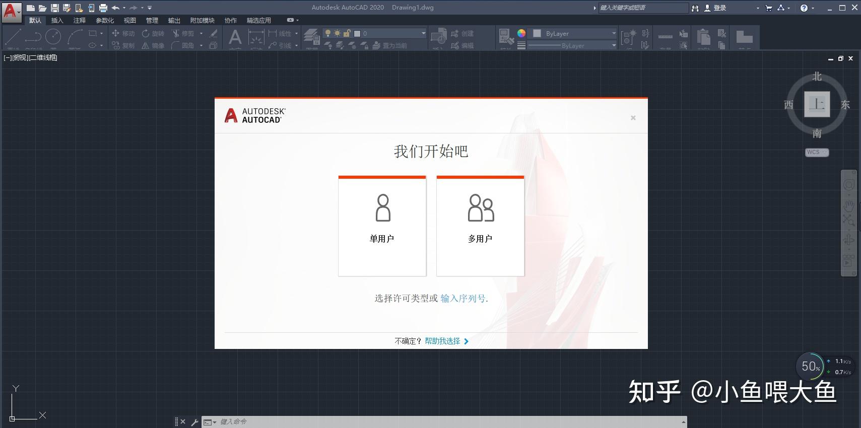Click the Paste clipboard icon

pyautogui.click(x=704, y=38)
